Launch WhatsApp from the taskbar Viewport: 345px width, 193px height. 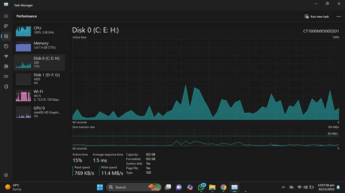pyautogui.click(x=201, y=187)
